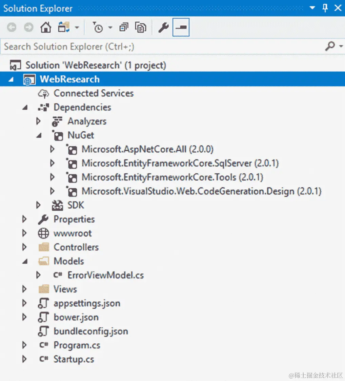The height and width of the screenshot is (381, 345).
Task: Click the Connected Services cloud icon
Action: coord(44,94)
